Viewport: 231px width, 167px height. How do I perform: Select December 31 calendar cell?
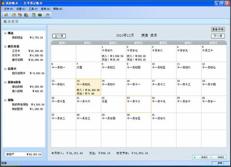(164, 121)
